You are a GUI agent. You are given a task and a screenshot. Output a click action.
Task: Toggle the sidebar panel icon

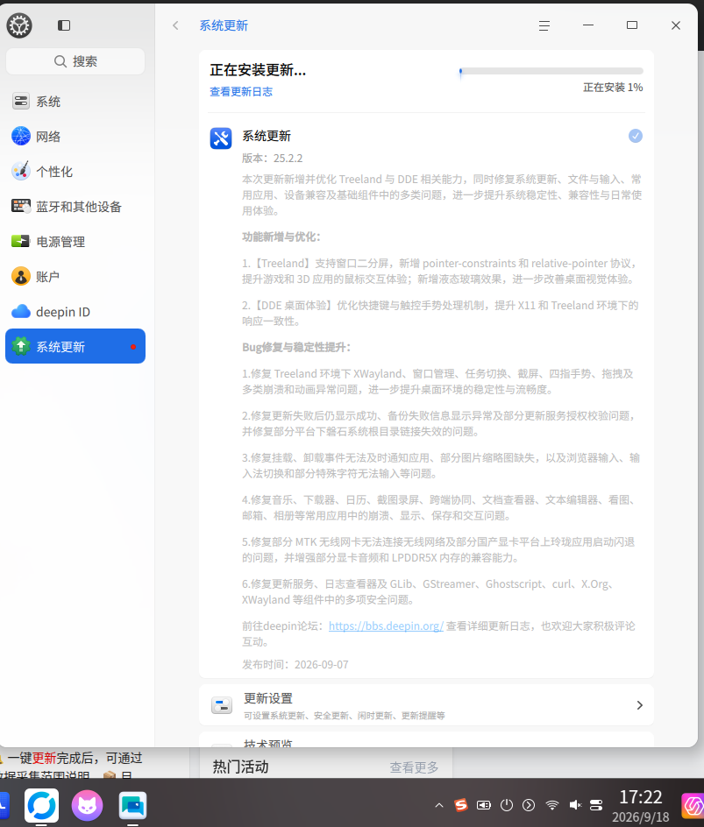tap(64, 25)
